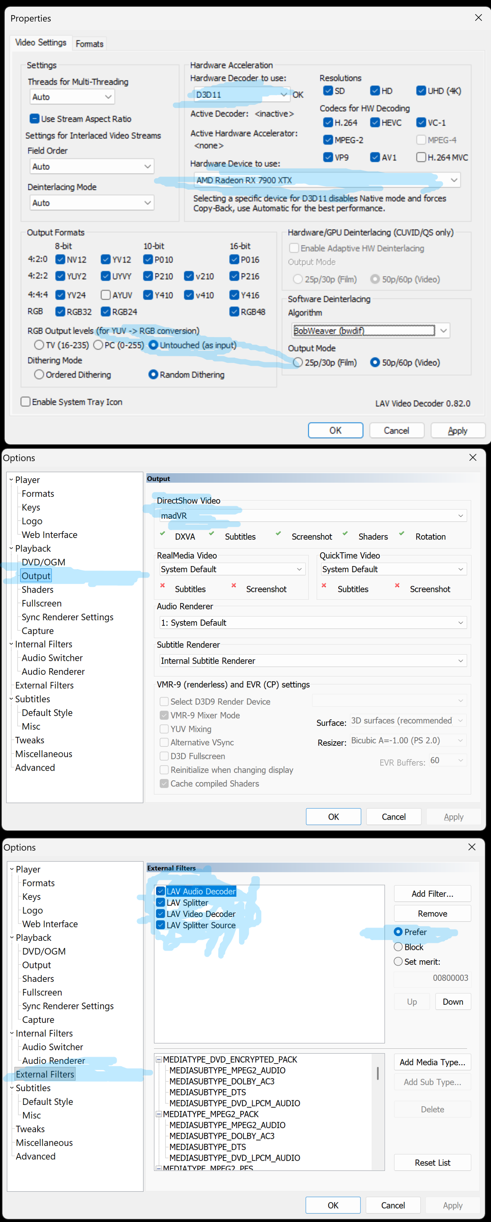Open the Subtitle Renderer dropdown

(313, 661)
